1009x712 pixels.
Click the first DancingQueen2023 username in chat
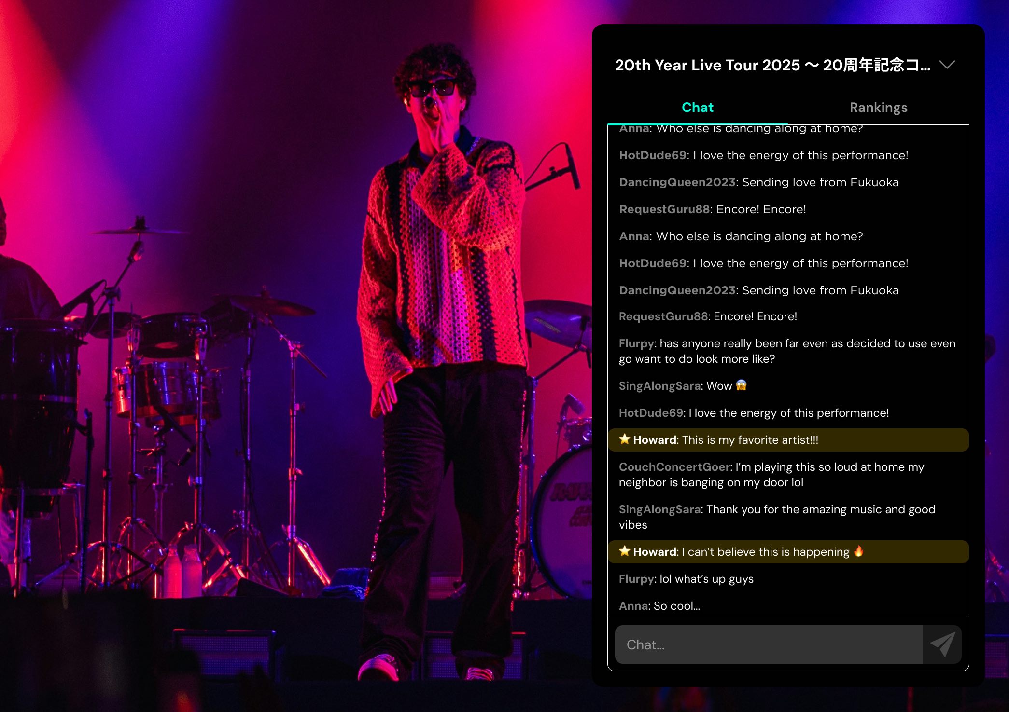coord(677,182)
